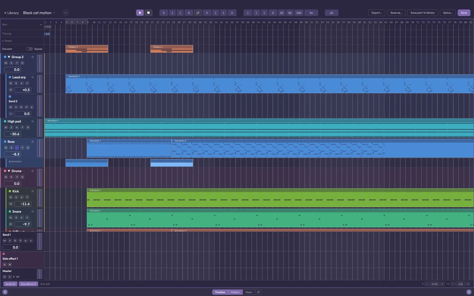
Task: Start playback with the play button
Action: [140, 13]
